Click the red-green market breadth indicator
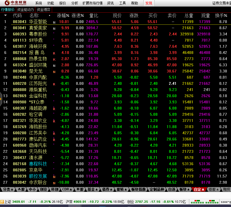The width and height of the screenshot is (231, 207). [x=204, y=202]
